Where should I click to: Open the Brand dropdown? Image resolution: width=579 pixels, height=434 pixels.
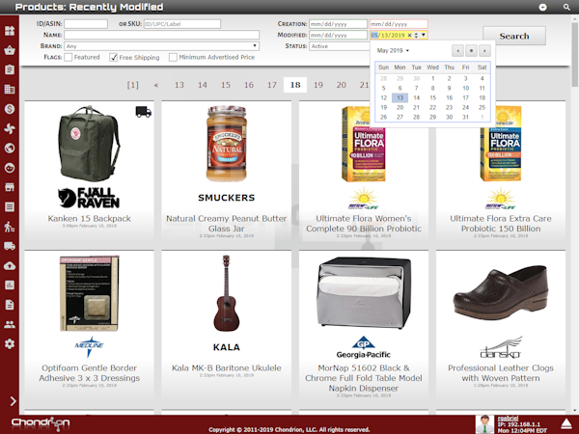[x=161, y=45]
